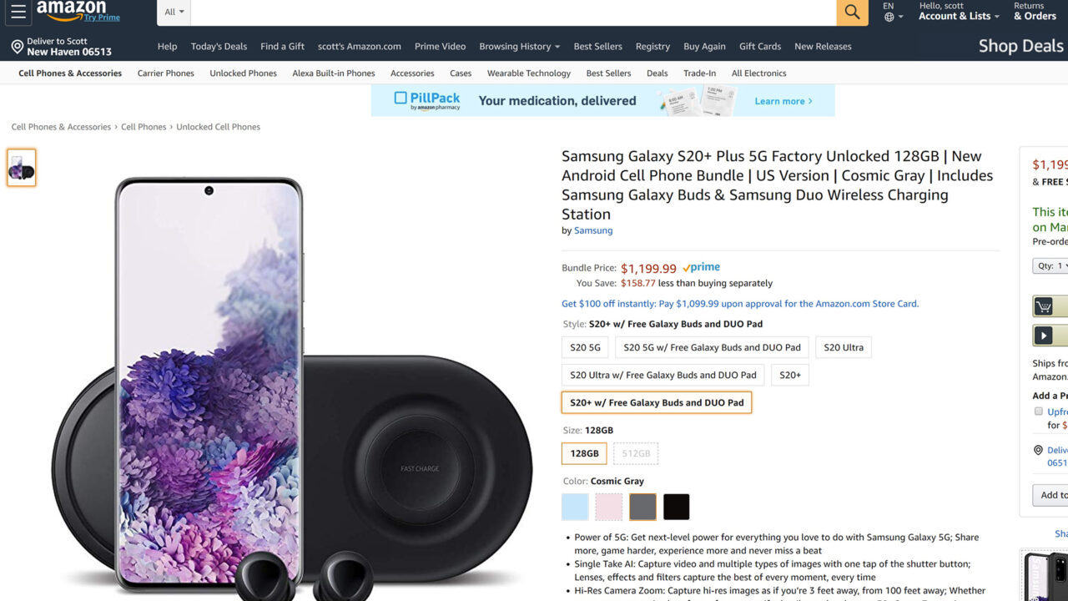Viewport: 1068px width, 601px height.
Task: Open the Qty: 1 dropdown
Action: click(x=1050, y=265)
